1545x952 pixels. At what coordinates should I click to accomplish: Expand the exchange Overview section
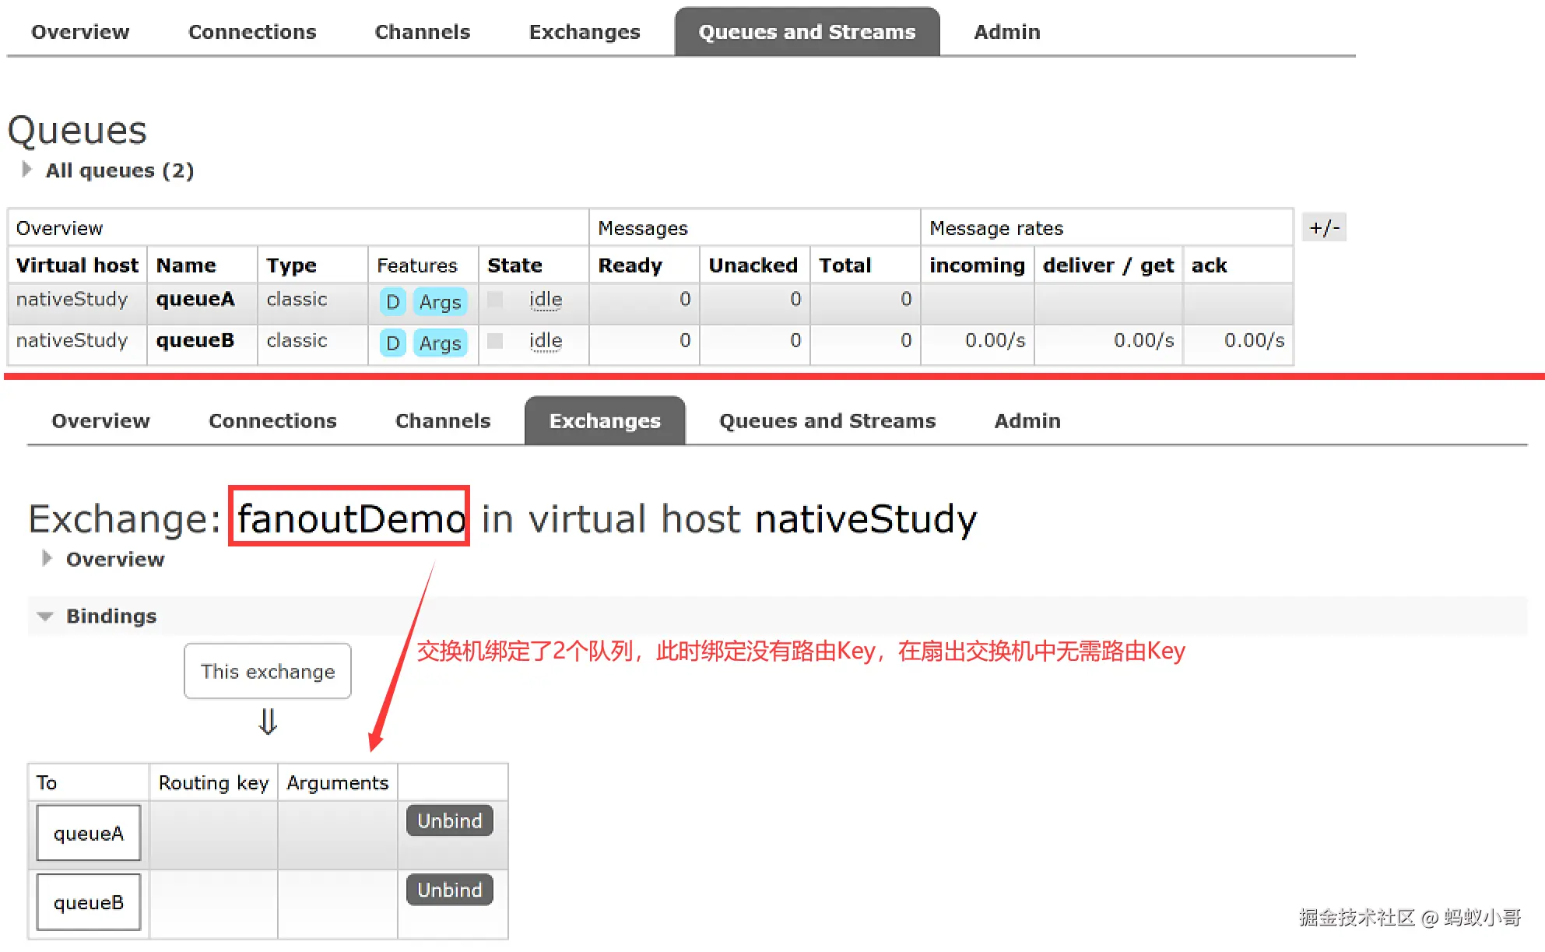pyautogui.click(x=114, y=560)
